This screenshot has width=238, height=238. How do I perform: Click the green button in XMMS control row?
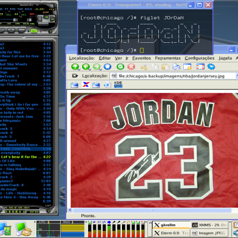[x=34, y=31]
